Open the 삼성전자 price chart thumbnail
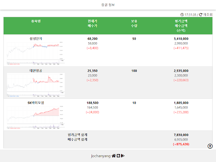 [x=36, y=53]
